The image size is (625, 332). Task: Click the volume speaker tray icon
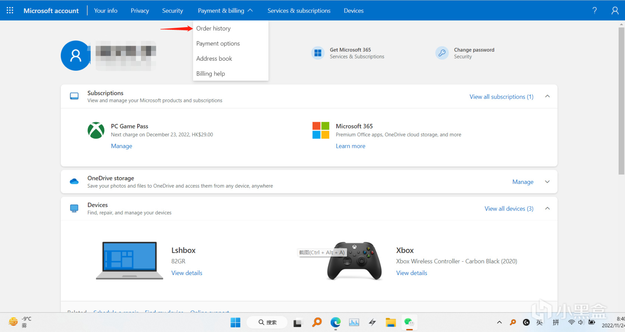point(581,322)
